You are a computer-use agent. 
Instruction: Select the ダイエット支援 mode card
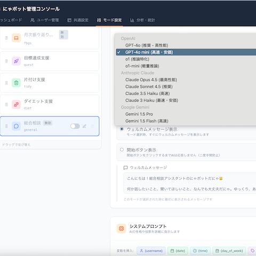pos(50,105)
